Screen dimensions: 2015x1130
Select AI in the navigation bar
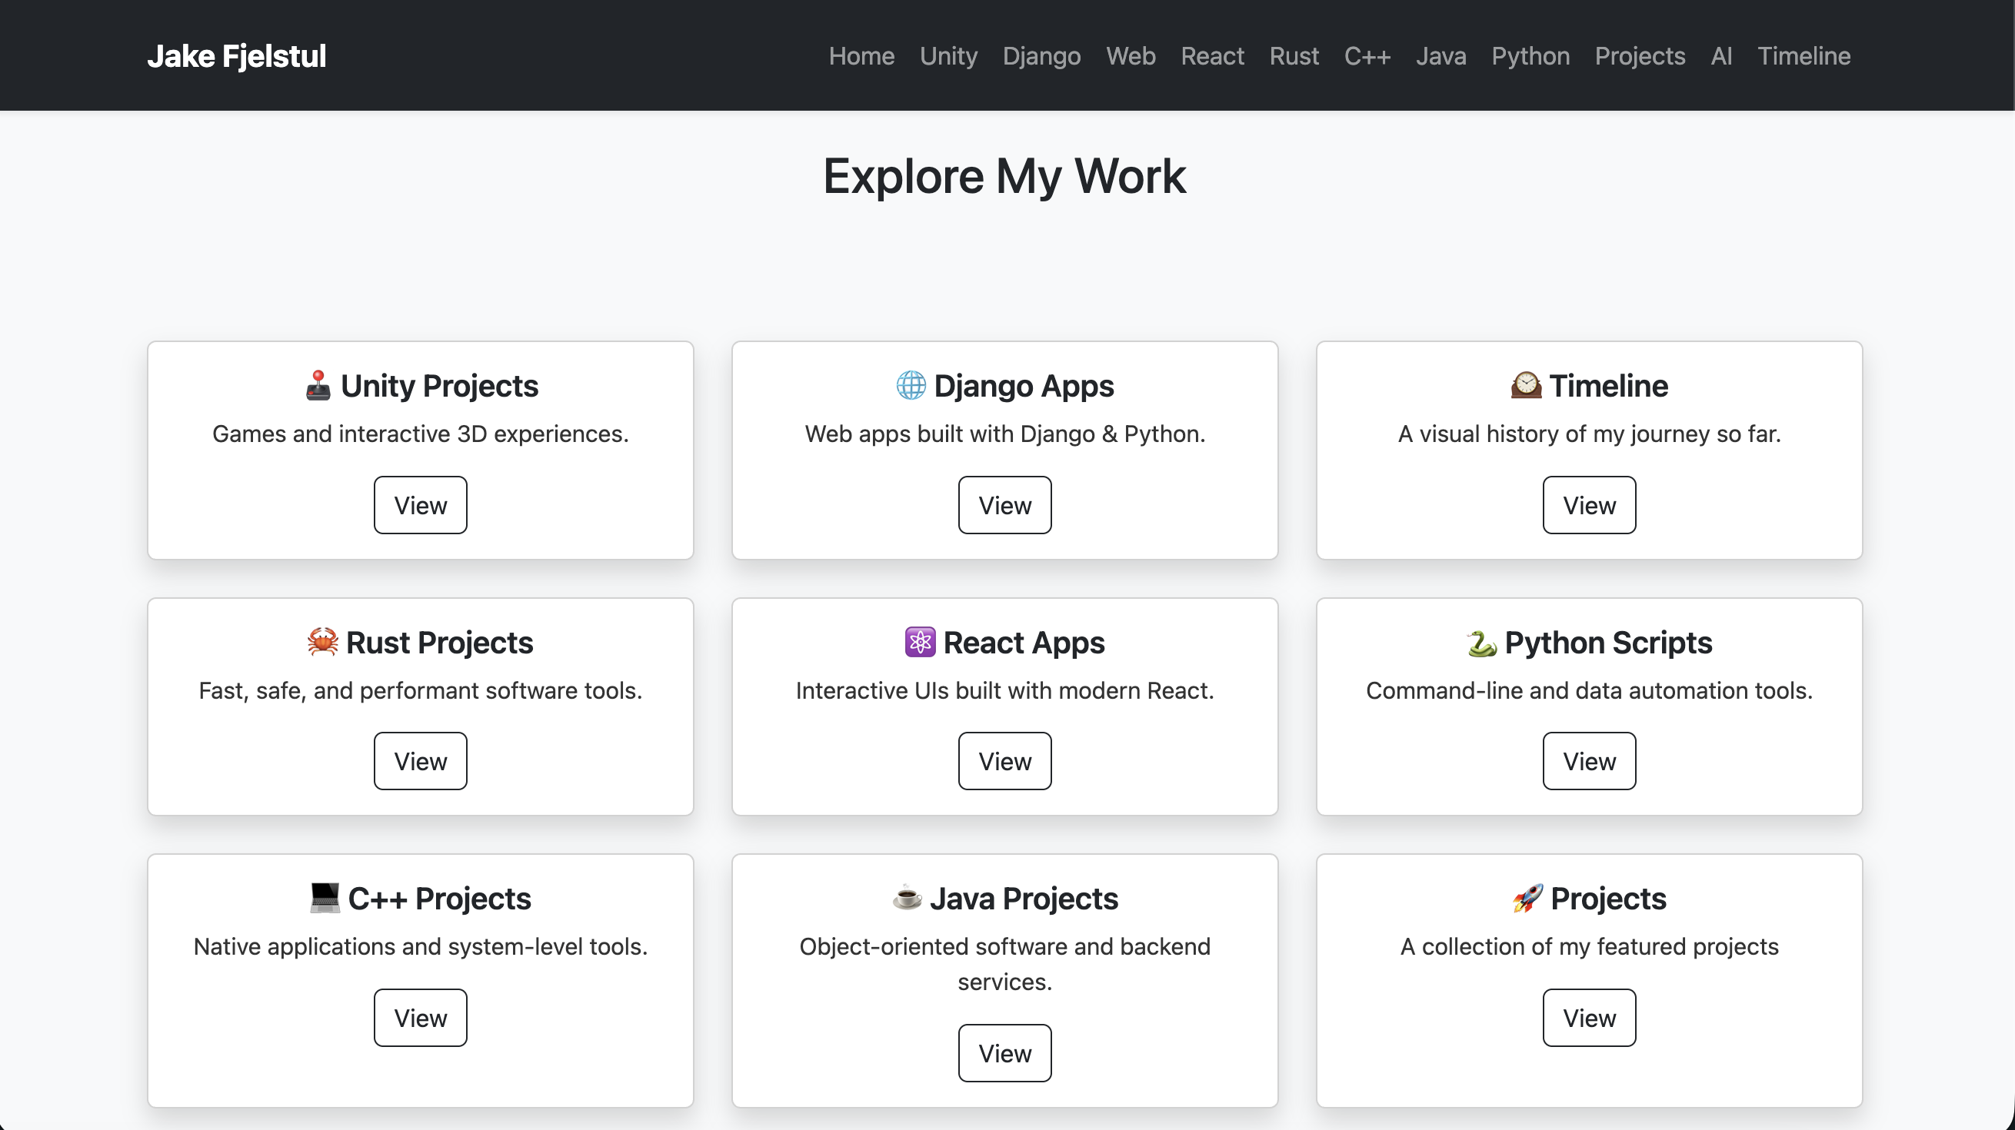[1721, 55]
